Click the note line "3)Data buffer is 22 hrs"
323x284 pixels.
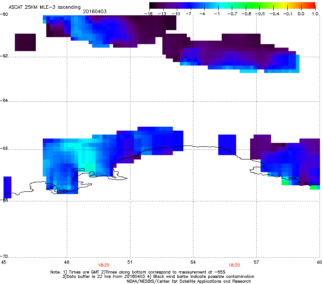point(158,277)
